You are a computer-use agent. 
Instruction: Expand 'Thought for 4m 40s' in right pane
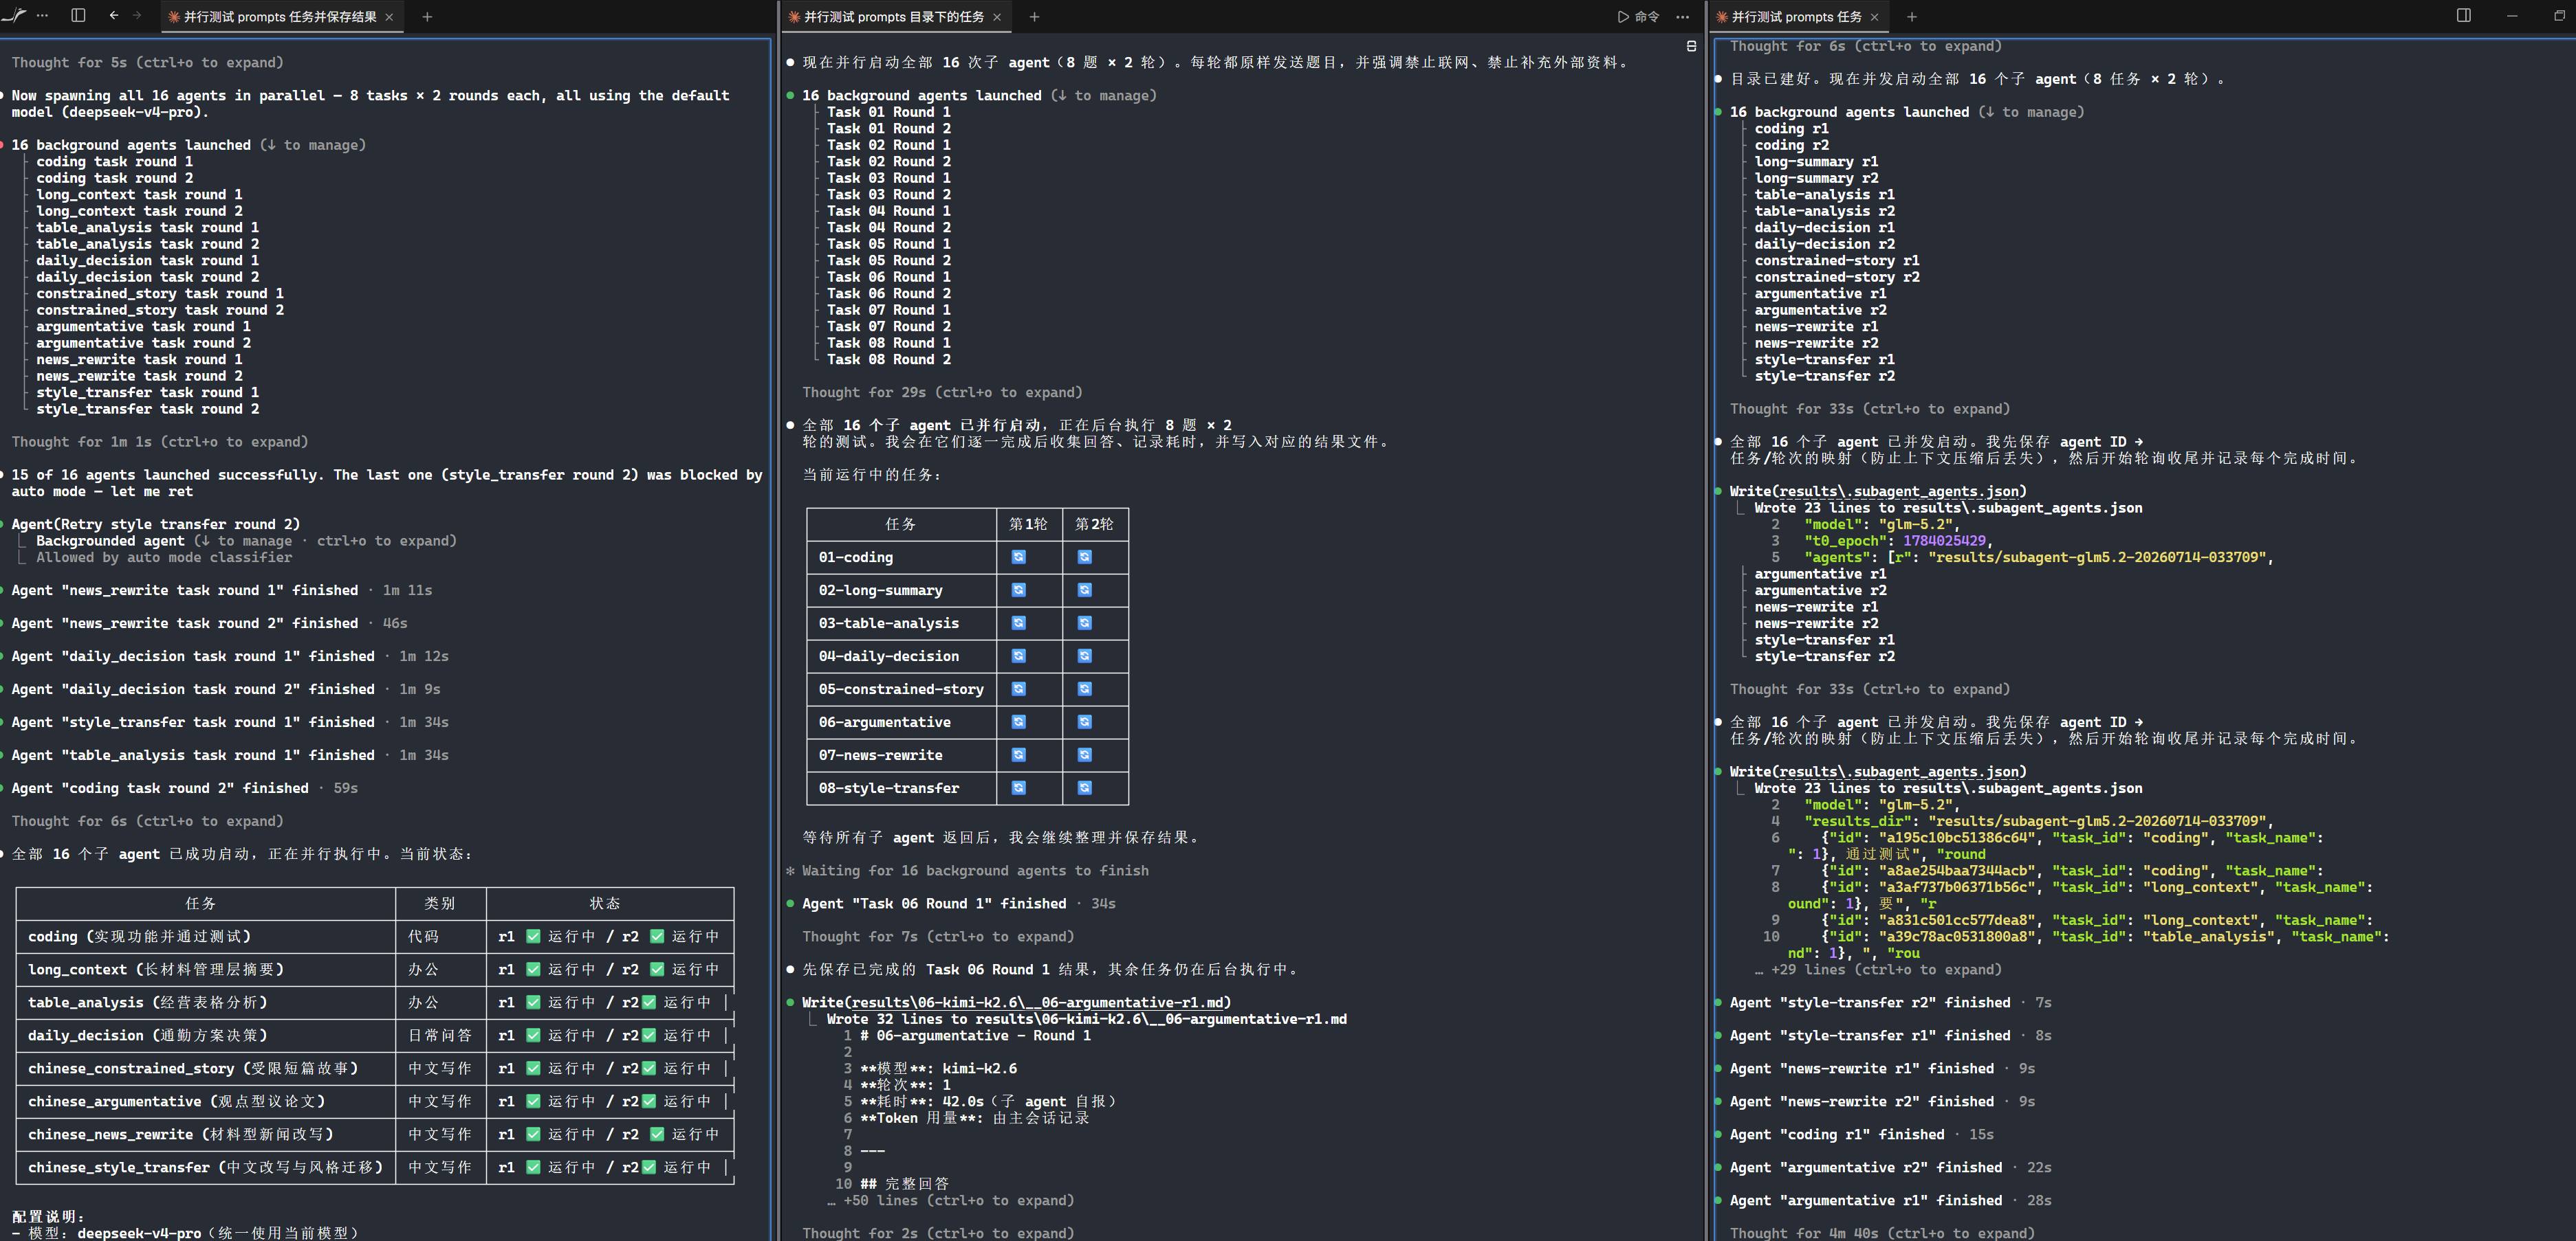[1882, 1234]
